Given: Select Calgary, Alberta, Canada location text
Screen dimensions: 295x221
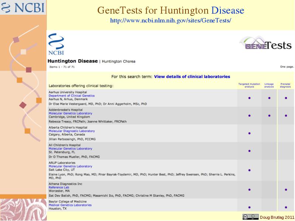Looking at the screenshot, I should coord(67,134).
